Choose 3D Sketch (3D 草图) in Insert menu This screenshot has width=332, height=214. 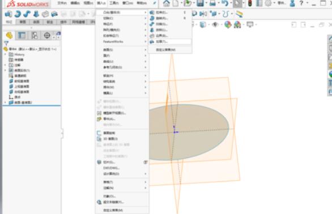(122, 139)
